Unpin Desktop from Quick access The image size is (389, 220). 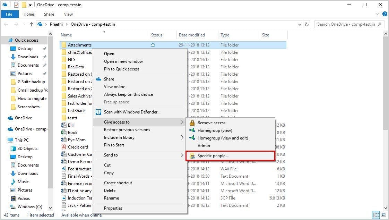coord(45,48)
